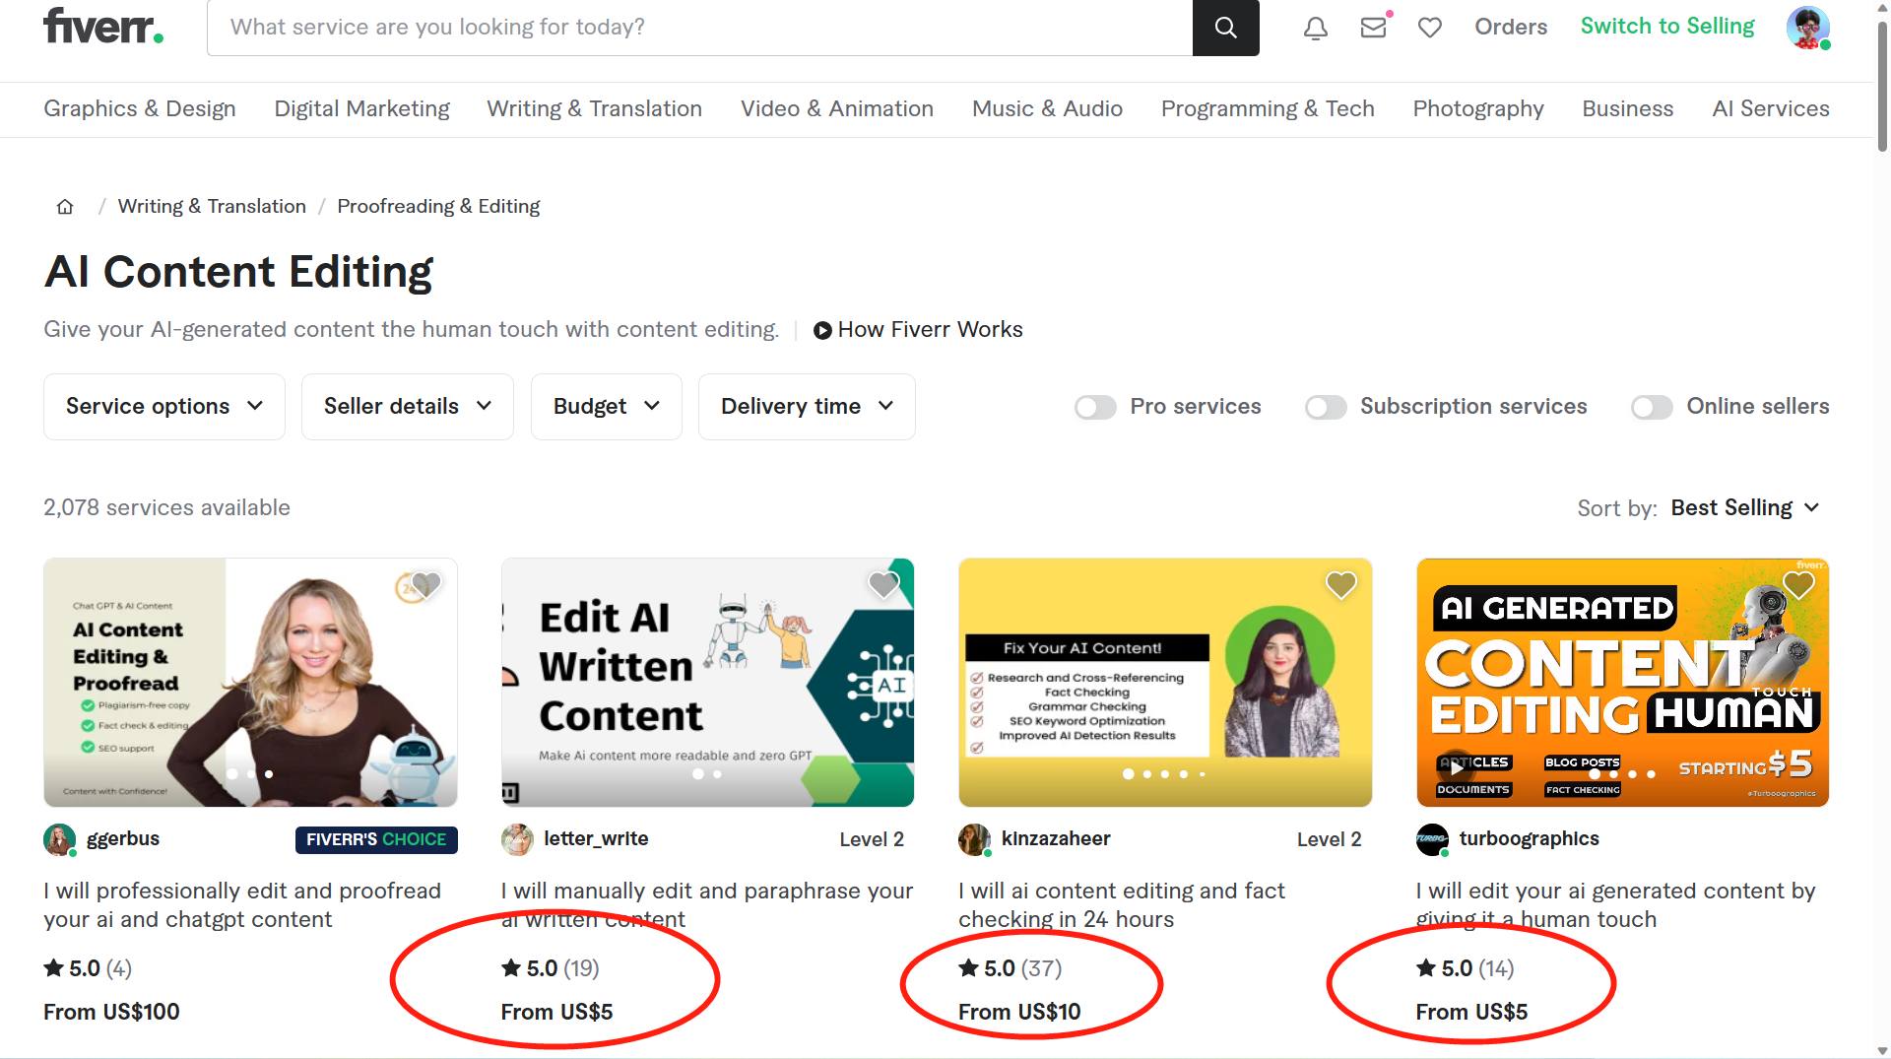Click the FIVERR'S CHOICE badge
The image size is (1891, 1059).
376,839
